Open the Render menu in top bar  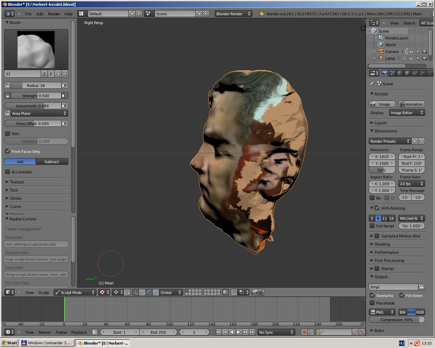(54, 14)
